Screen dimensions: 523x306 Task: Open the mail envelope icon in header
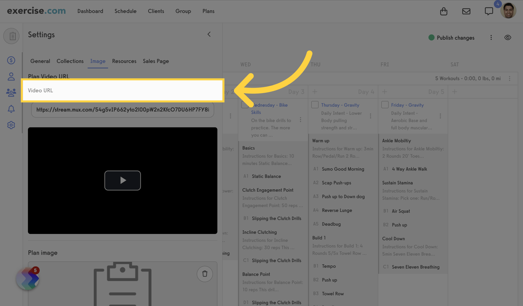point(466,11)
